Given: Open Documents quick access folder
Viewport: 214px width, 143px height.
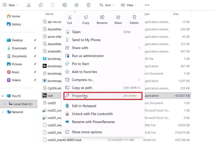Looking at the screenshot, I should (17, 56).
